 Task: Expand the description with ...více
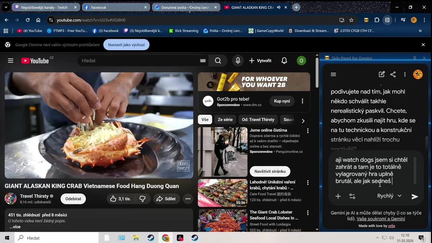pyautogui.click(x=15, y=227)
